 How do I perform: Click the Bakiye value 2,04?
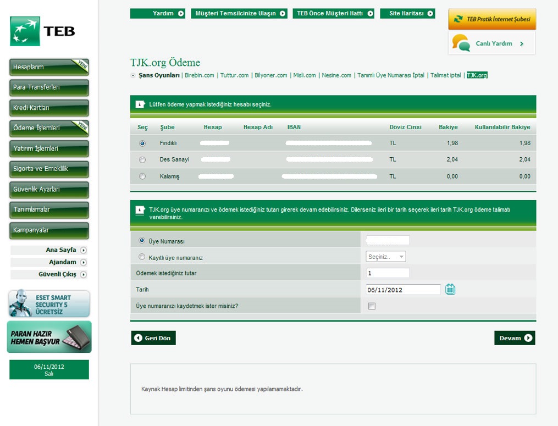(x=452, y=160)
